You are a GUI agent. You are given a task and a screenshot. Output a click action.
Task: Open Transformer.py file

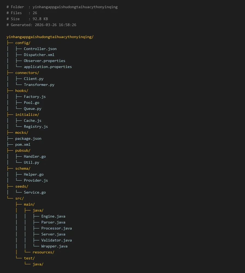pyautogui.click(x=39, y=85)
